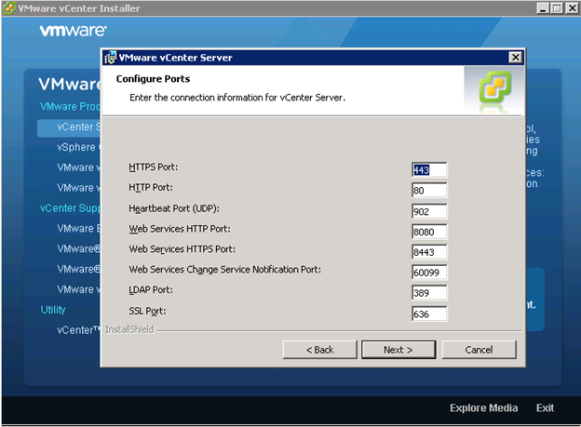The height and width of the screenshot is (427, 581).
Task: Click the Heartbeat Port field showing 902
Action: click(429, 211)
